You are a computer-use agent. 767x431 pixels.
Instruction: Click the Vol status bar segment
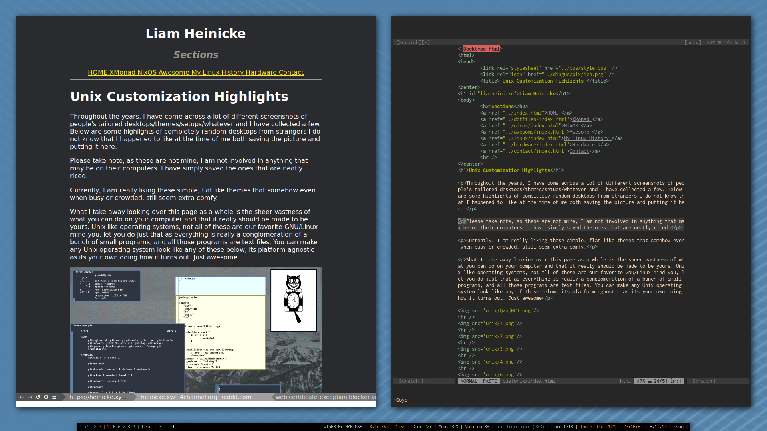click(477, 427)
